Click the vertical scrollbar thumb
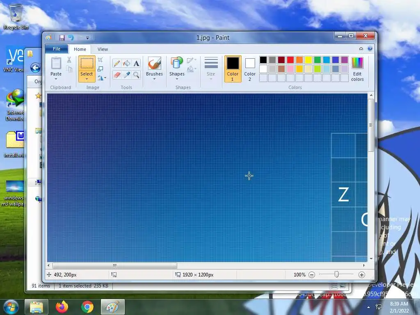This screenshot has width=420, height=315. point(371,125)
